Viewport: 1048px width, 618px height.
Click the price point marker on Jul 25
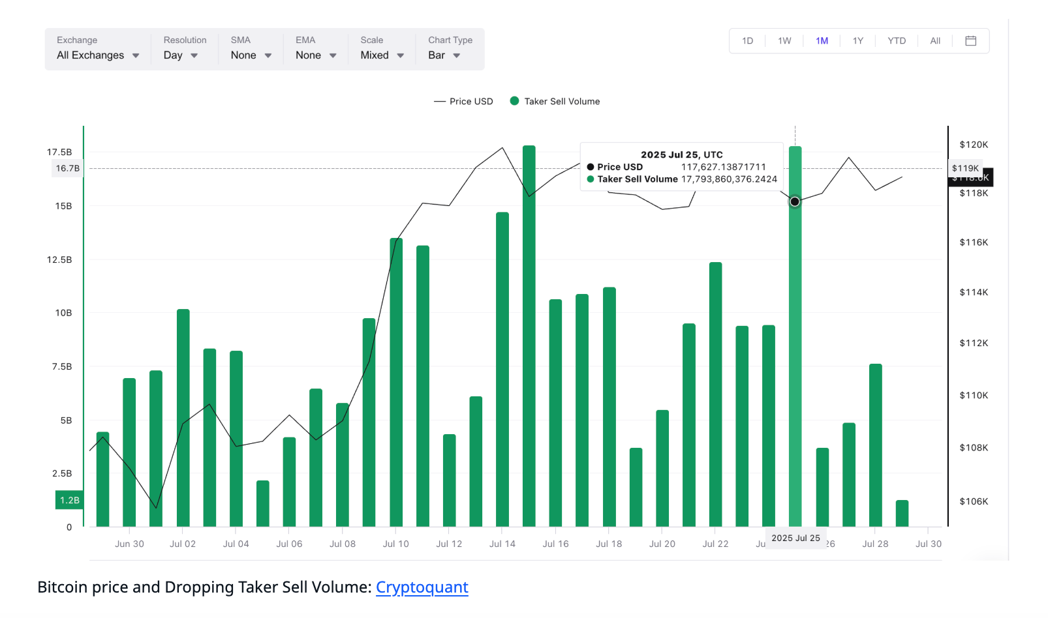tap(795, 201)
